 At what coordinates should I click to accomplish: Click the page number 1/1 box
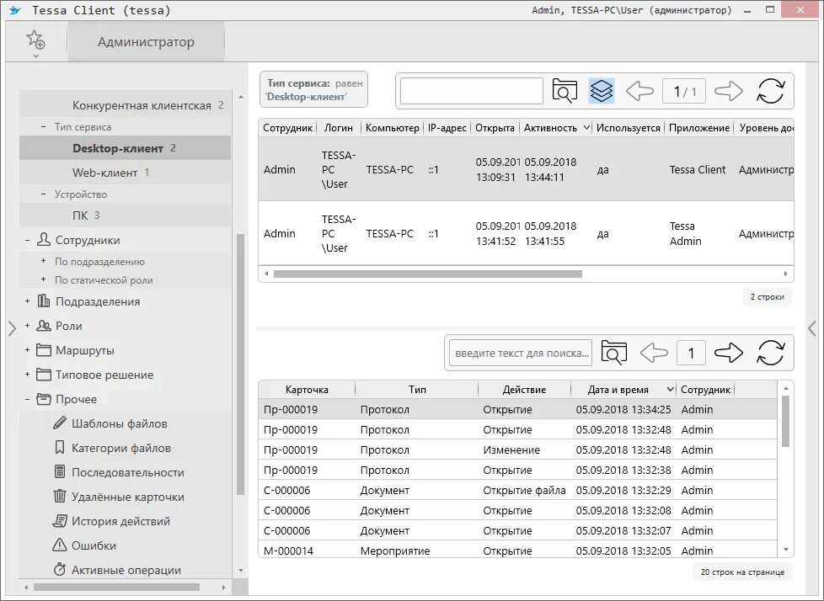(x=684, y=92)
